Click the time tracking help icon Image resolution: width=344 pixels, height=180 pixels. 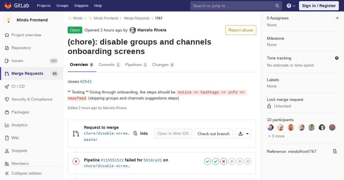coord(337,58)
